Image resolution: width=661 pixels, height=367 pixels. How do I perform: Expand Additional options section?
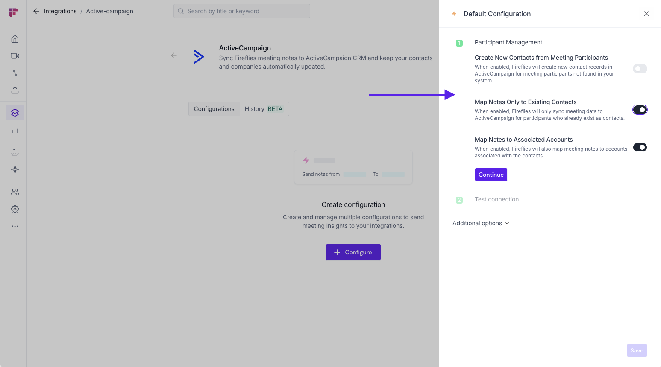481,223
